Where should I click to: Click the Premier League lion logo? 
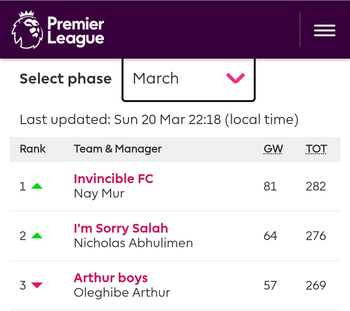27,29
